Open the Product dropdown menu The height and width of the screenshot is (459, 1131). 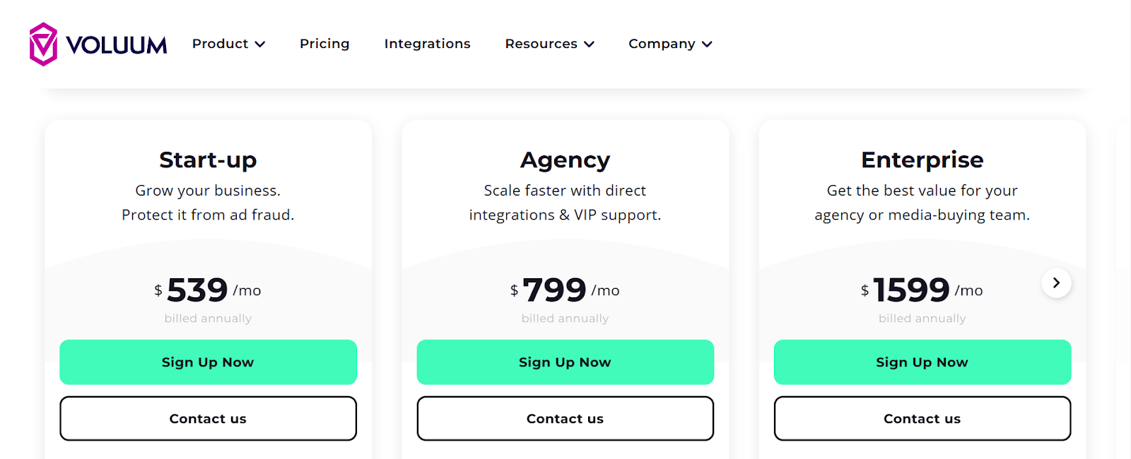pyautogui.click(x=222, y=44)
